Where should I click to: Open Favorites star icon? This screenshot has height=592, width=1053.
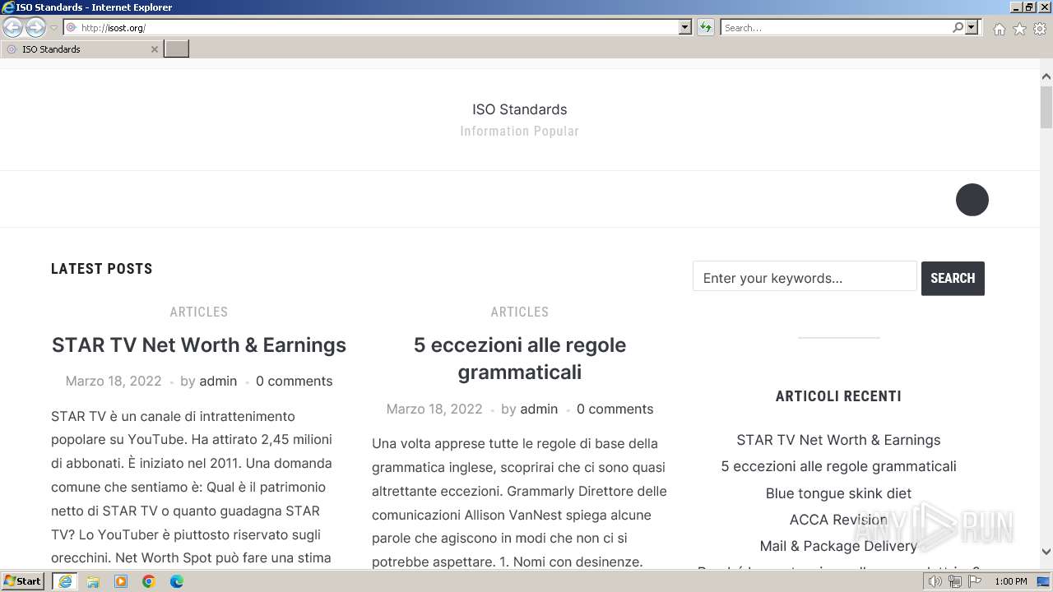click(1019, 29)
